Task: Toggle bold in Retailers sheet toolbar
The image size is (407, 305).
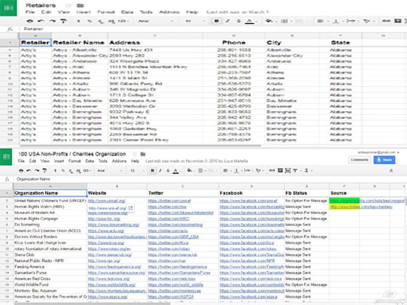Action: tap(217, 21)
